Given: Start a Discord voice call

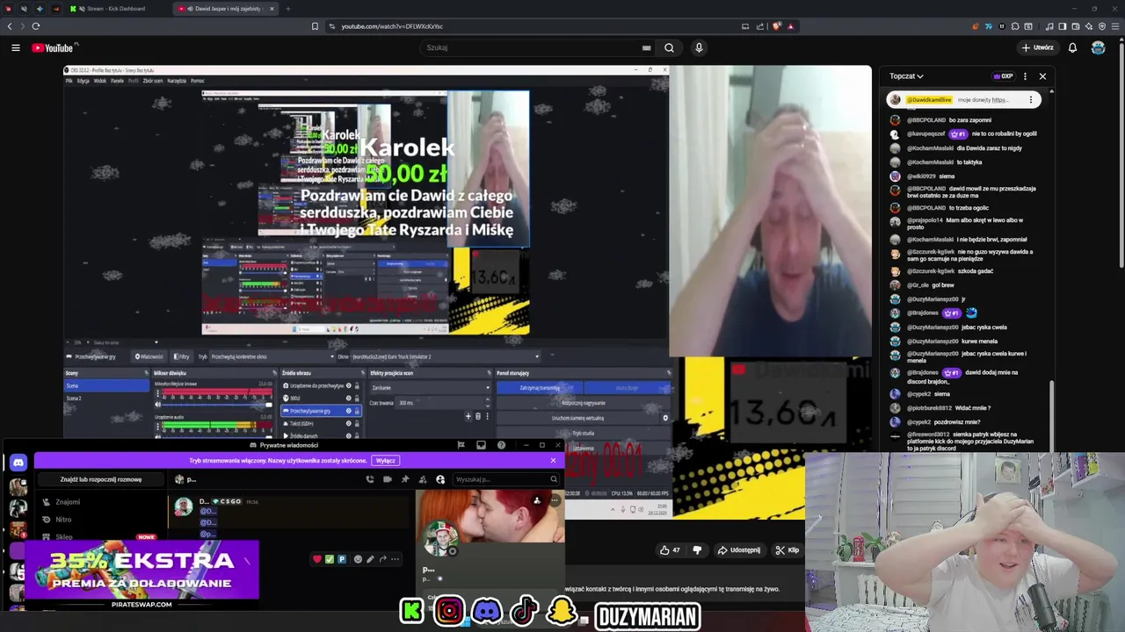Looking at the screenshot, I should (x=370, y=479).
